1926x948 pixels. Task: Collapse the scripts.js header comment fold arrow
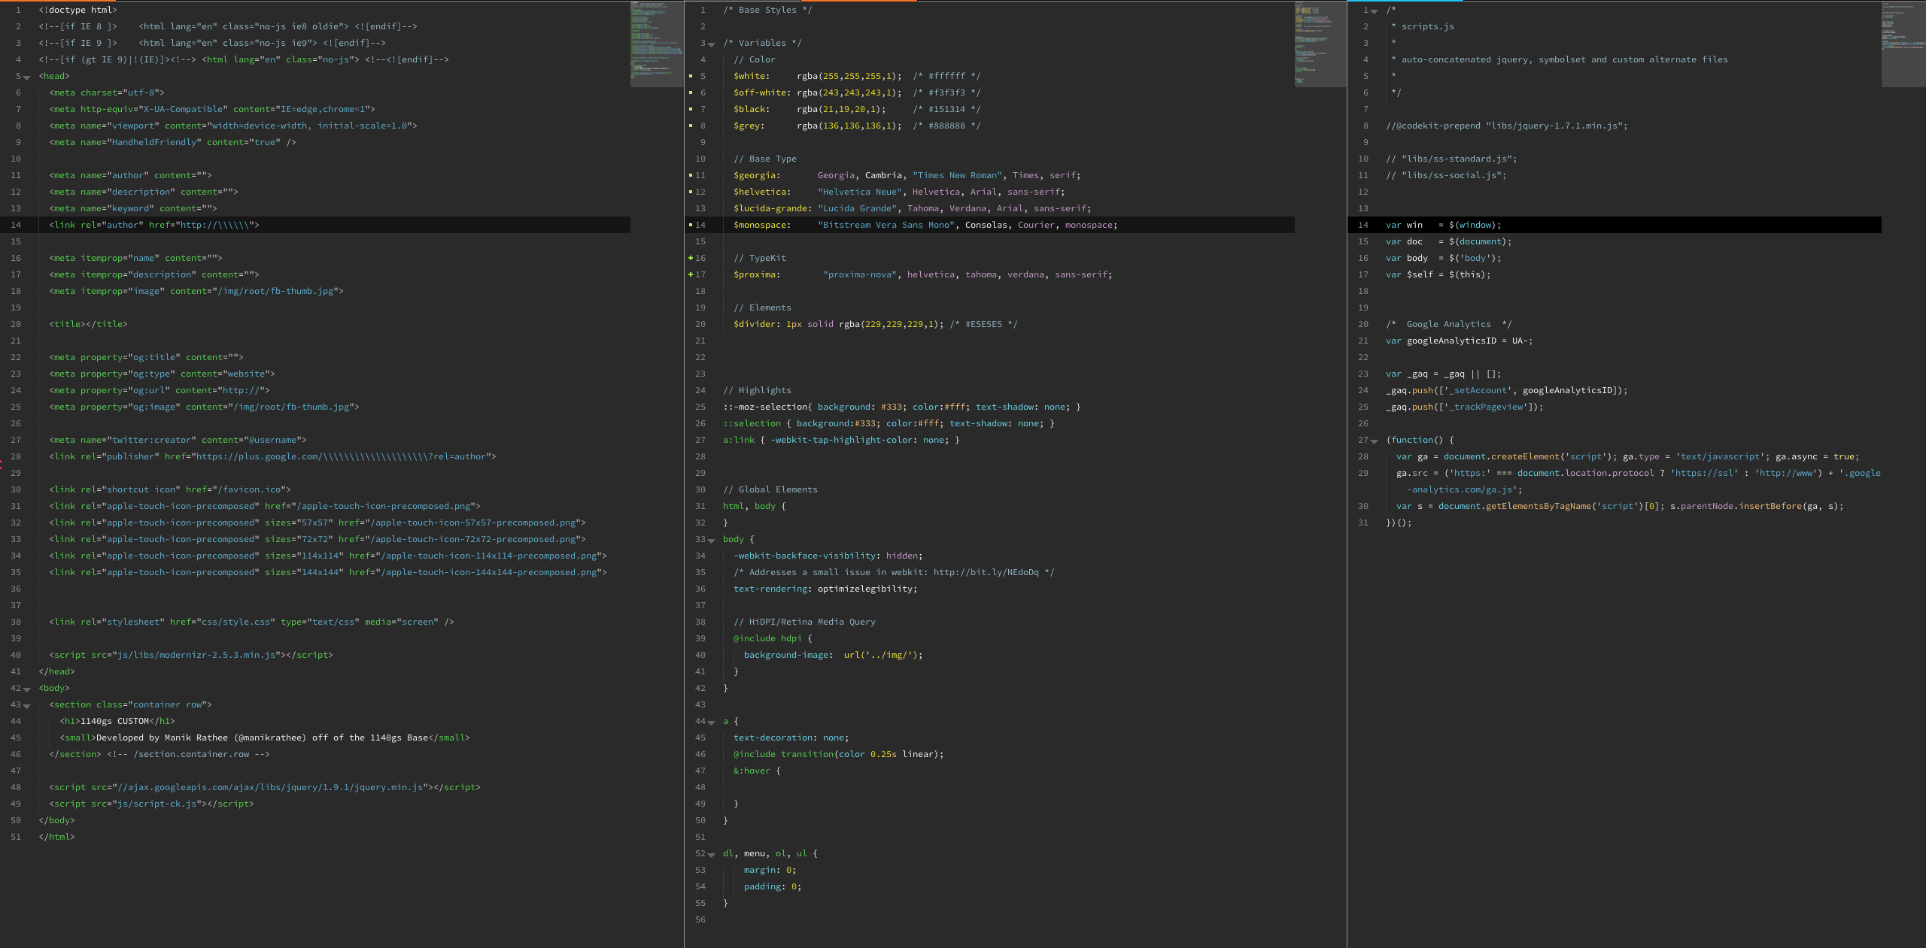click(x=1375, y=11)
